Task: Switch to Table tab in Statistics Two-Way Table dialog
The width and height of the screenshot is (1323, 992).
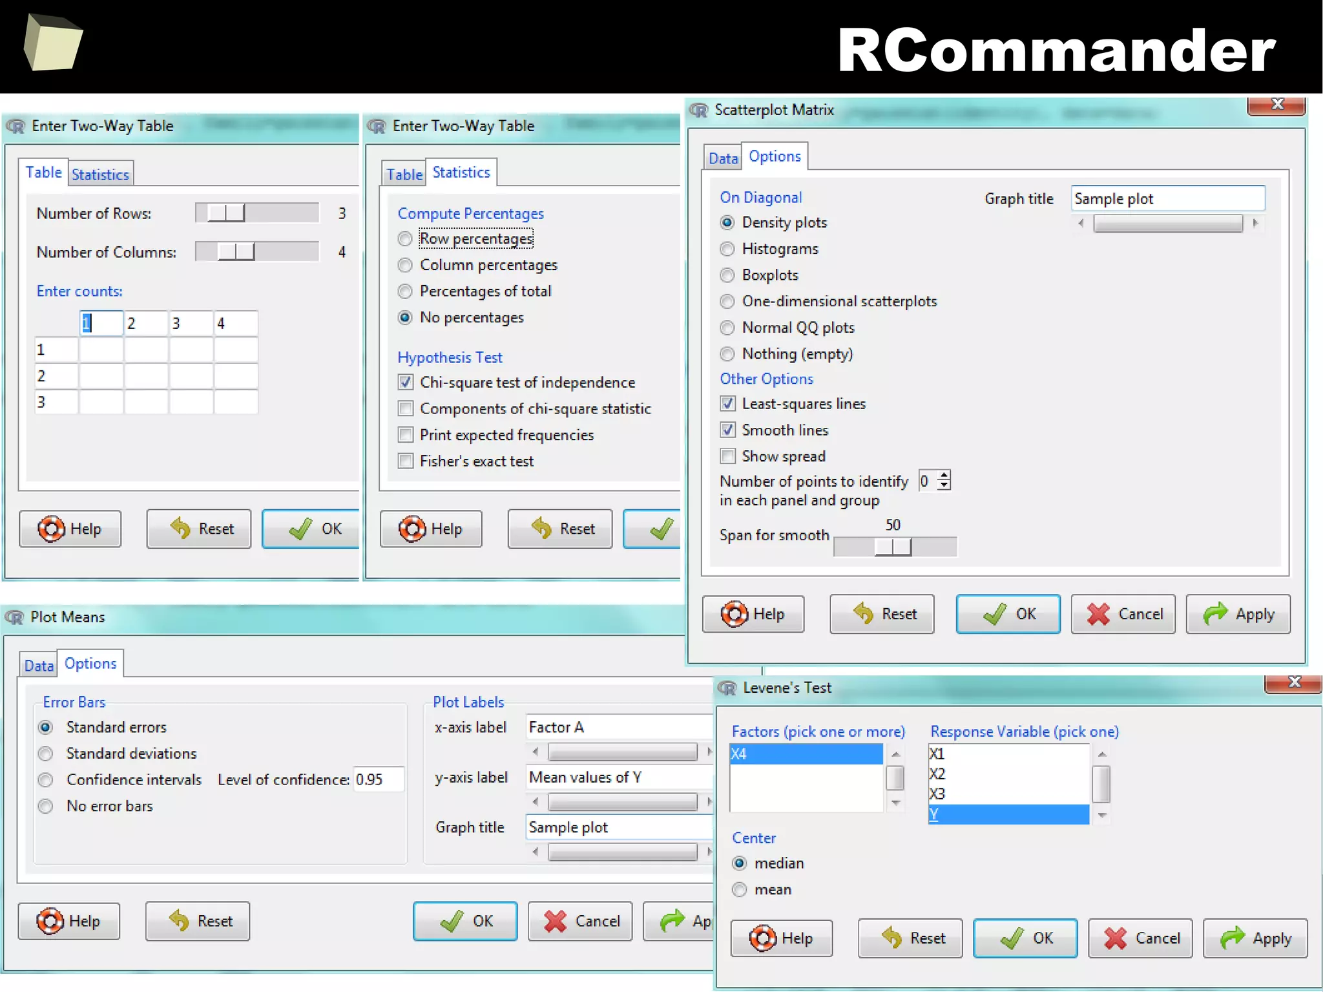Action: (x=404, y=174)
